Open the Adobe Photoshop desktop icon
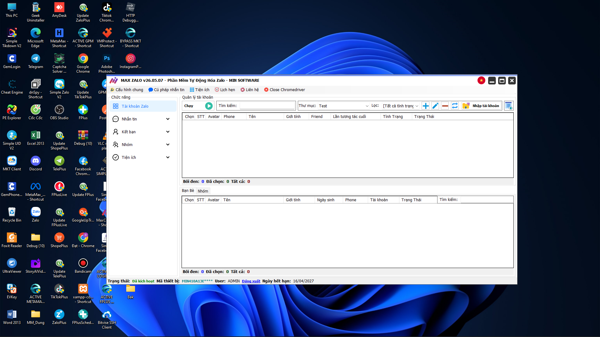 107,63
